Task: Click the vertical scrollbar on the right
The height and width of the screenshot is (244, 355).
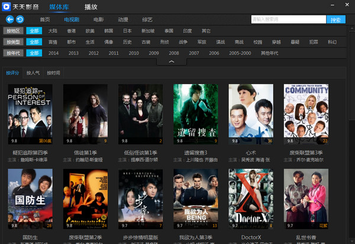Action: point(352,134)
